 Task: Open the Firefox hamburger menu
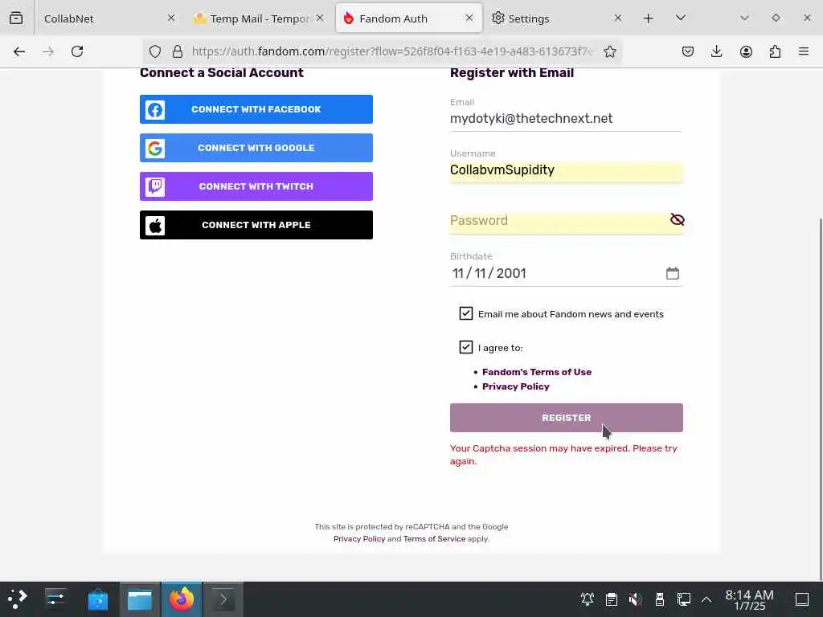click(x=804, y=51)
